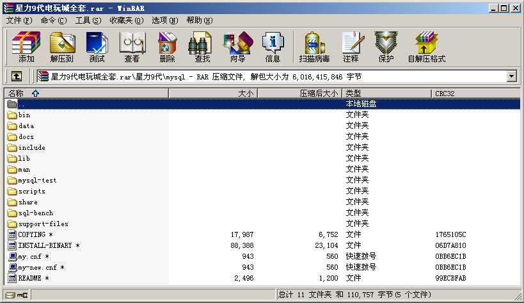Click the SFX (自解压格式) icon
This screenshot has width=524, height=303.
pyautogui.click(x=426, y=47)
